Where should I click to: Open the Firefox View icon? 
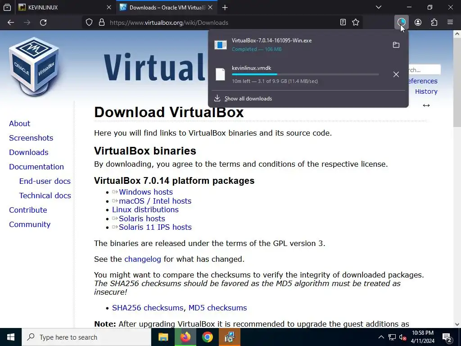tap(7, 7)
